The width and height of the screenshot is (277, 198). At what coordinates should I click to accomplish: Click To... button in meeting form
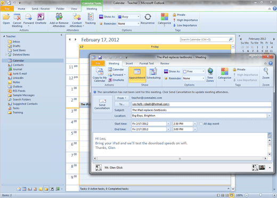click(121, 104)
